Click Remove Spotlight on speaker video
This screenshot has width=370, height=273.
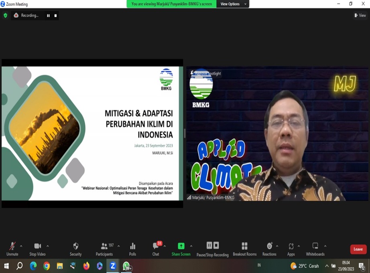(206, 73)
